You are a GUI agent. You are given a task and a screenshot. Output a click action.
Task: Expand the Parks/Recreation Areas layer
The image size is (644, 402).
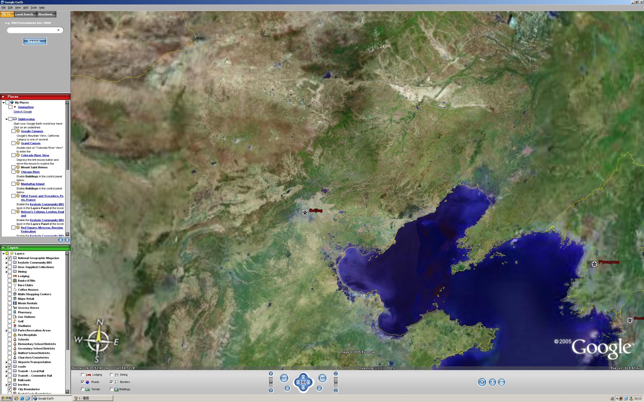click(x=6, y=330)
